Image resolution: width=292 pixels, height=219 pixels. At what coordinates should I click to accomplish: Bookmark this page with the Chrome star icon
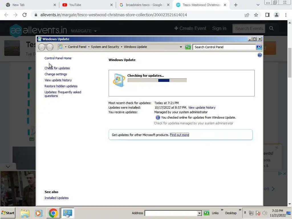[256, 15]
